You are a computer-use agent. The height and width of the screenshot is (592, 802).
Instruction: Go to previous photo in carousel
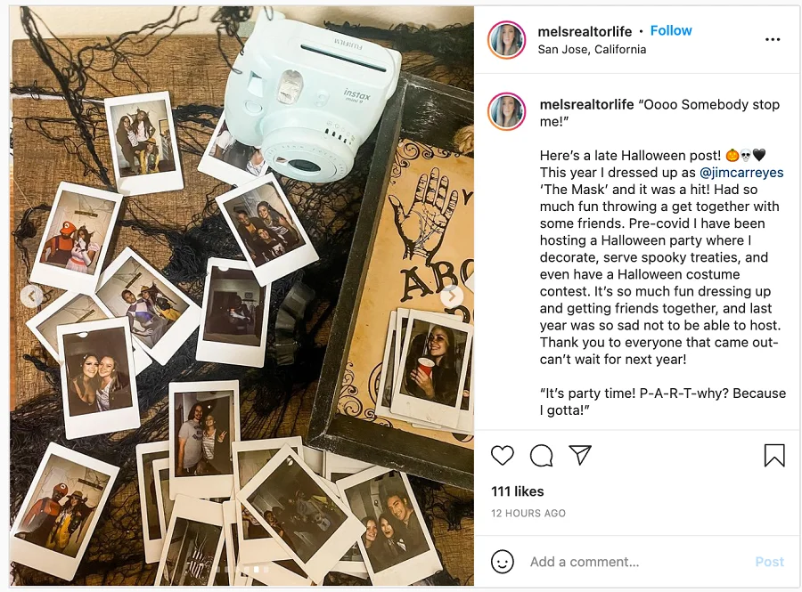[32, 296]
